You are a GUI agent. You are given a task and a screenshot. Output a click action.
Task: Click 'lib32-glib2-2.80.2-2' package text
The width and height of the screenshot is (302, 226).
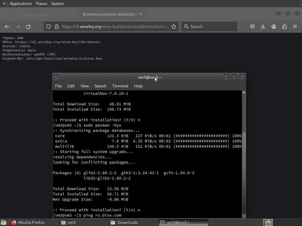click(107, 178)
